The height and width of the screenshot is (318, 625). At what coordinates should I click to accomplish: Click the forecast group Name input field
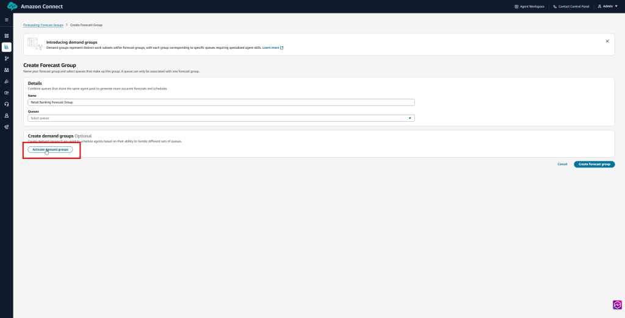221,102
